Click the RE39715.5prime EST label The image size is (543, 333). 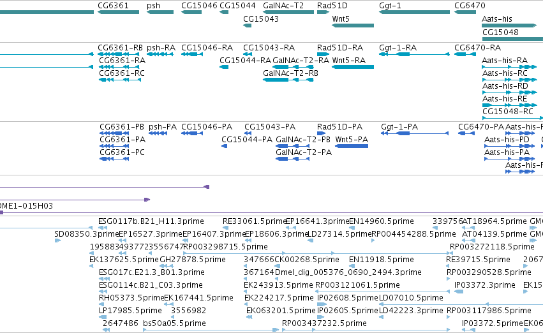[x=479, y=260]
